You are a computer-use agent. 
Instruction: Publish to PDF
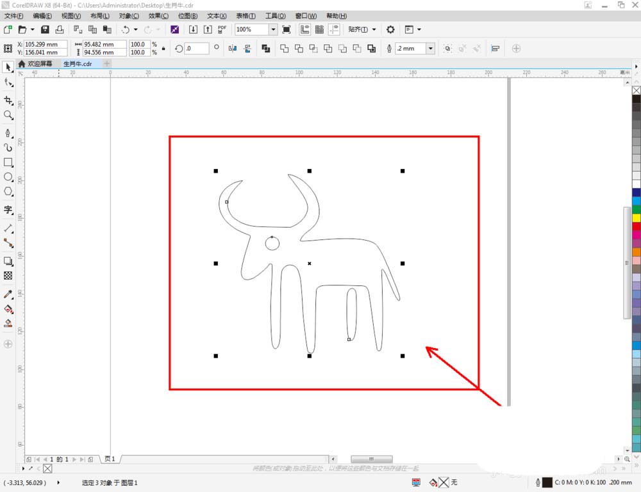[x=222, y=29]
